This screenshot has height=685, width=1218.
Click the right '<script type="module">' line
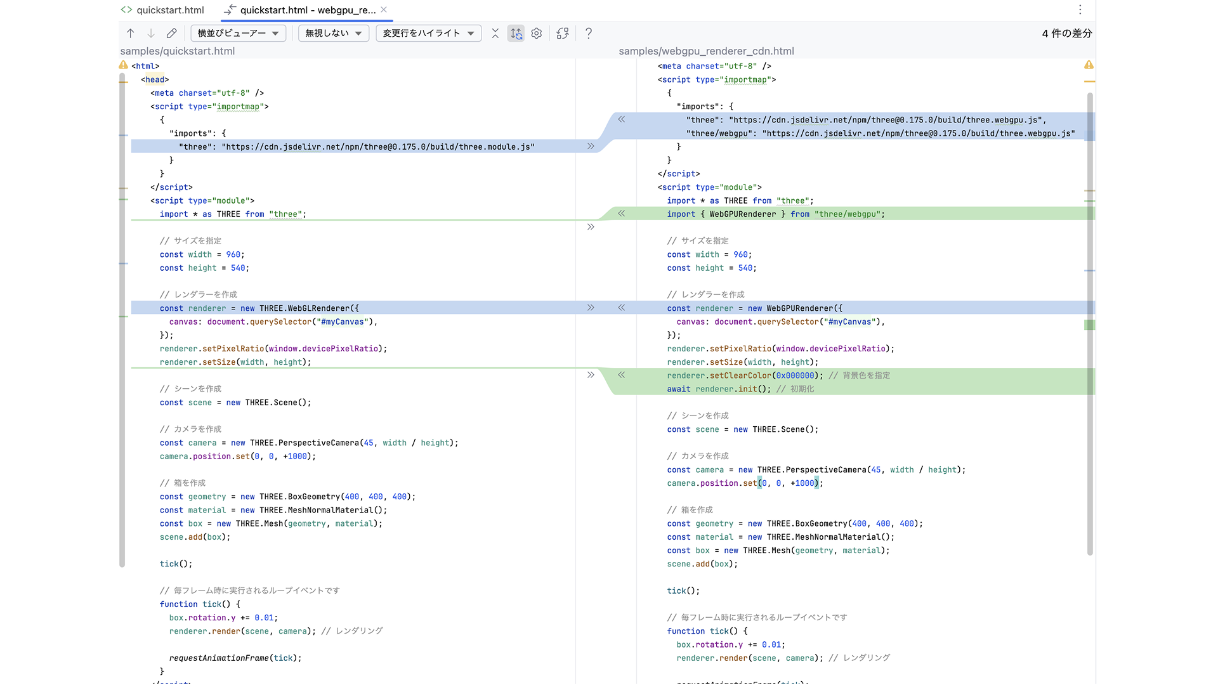[x=709, y=187]
